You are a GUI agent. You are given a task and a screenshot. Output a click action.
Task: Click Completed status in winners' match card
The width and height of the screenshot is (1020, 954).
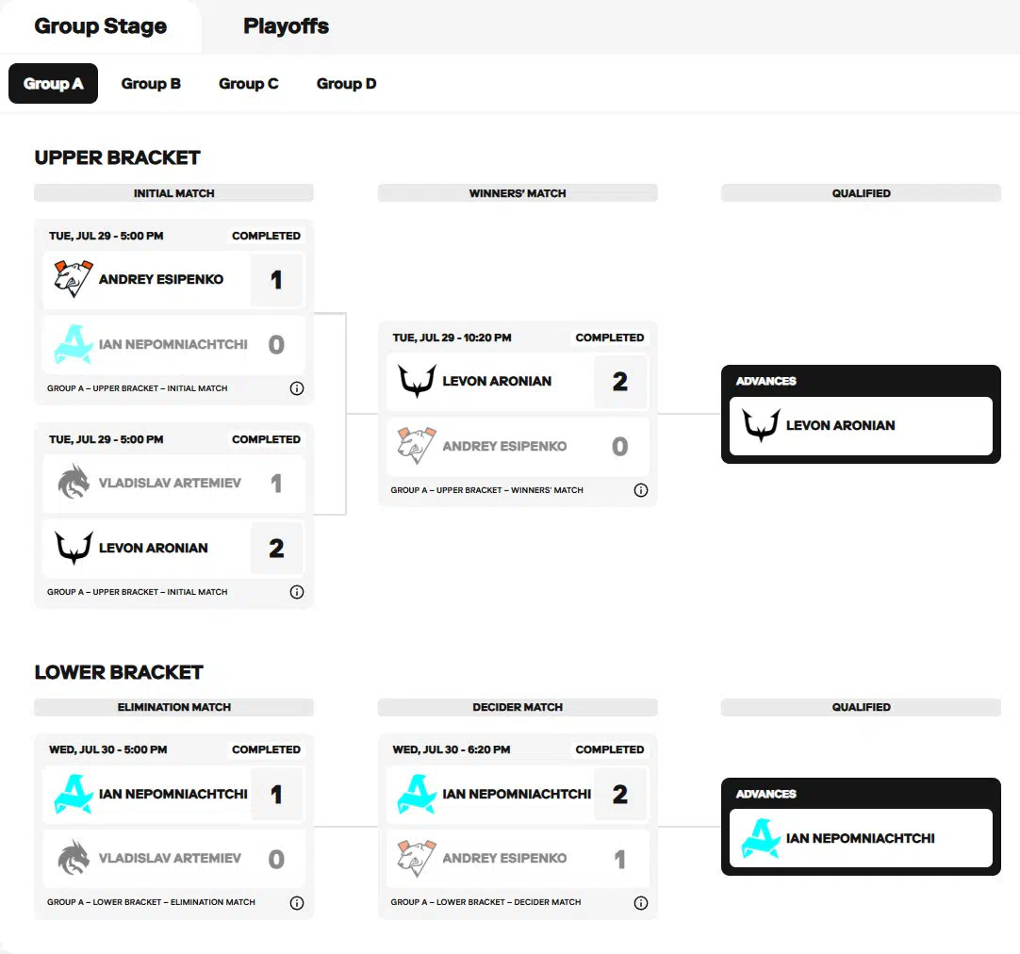pos(610,337)
